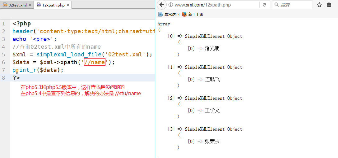Reload the page with the refresh icon
This screenshot has width=338, height=158.
click(x=264, y=5)
